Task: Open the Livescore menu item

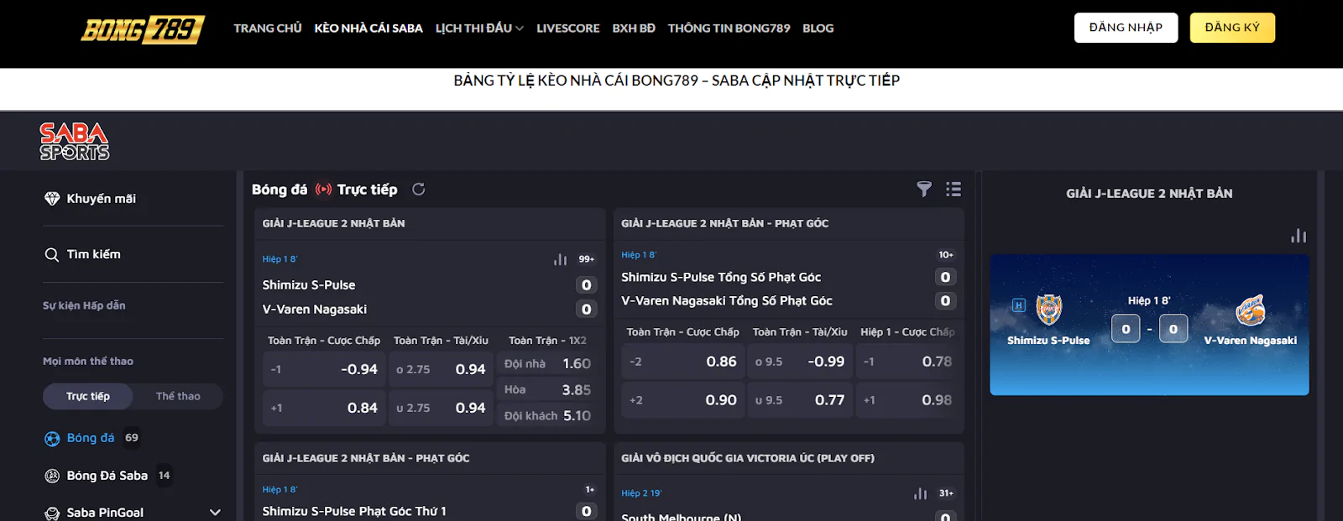Action: pyautogui.click(x=568, y=29)
